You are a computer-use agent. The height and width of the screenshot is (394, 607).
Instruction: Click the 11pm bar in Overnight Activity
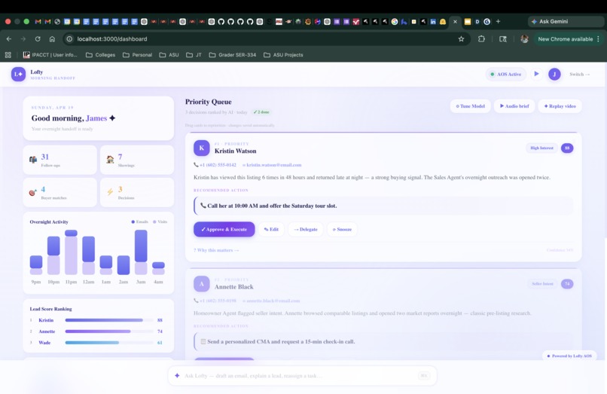[71, 252]
